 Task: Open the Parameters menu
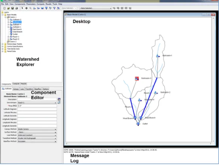[x=31, y=4]
